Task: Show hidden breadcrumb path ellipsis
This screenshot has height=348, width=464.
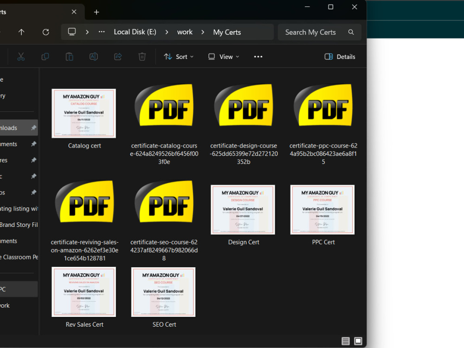Action: coord(102,32)
